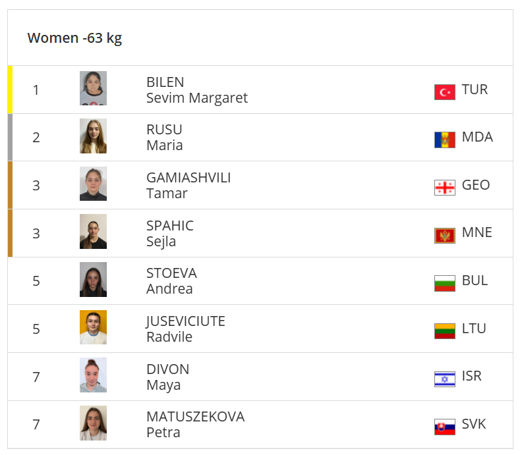Viewport: 522px width, 455px height.
Task: Open SPAHIC Sejla athlete link
Action: point(169,233)
